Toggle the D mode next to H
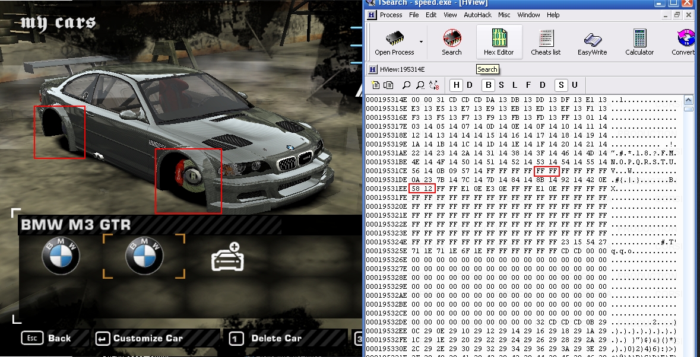Screen dimensions: 700x357 (469, 85)
